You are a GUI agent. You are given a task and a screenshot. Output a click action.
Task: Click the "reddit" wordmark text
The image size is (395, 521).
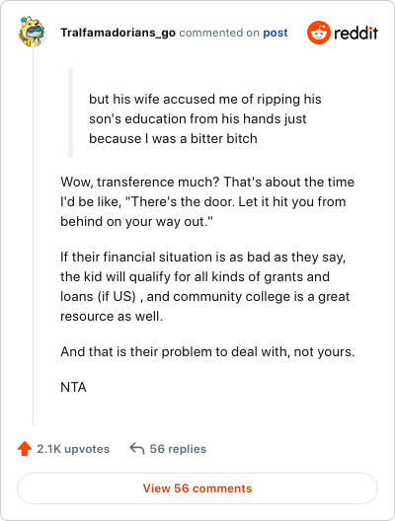(355, 33)
